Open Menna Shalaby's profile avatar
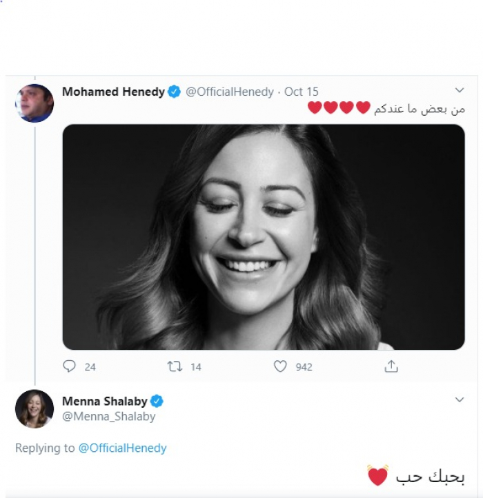The image size is (483, 498). coord(34,408)
